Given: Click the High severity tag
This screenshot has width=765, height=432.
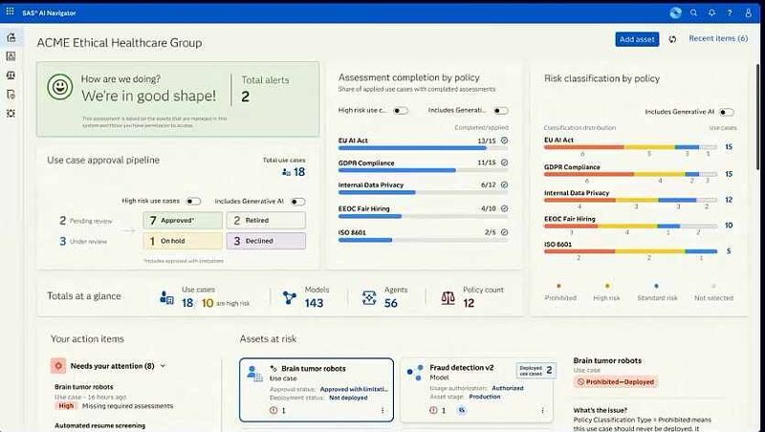Looking at the screenshot, I should point(66,405).
